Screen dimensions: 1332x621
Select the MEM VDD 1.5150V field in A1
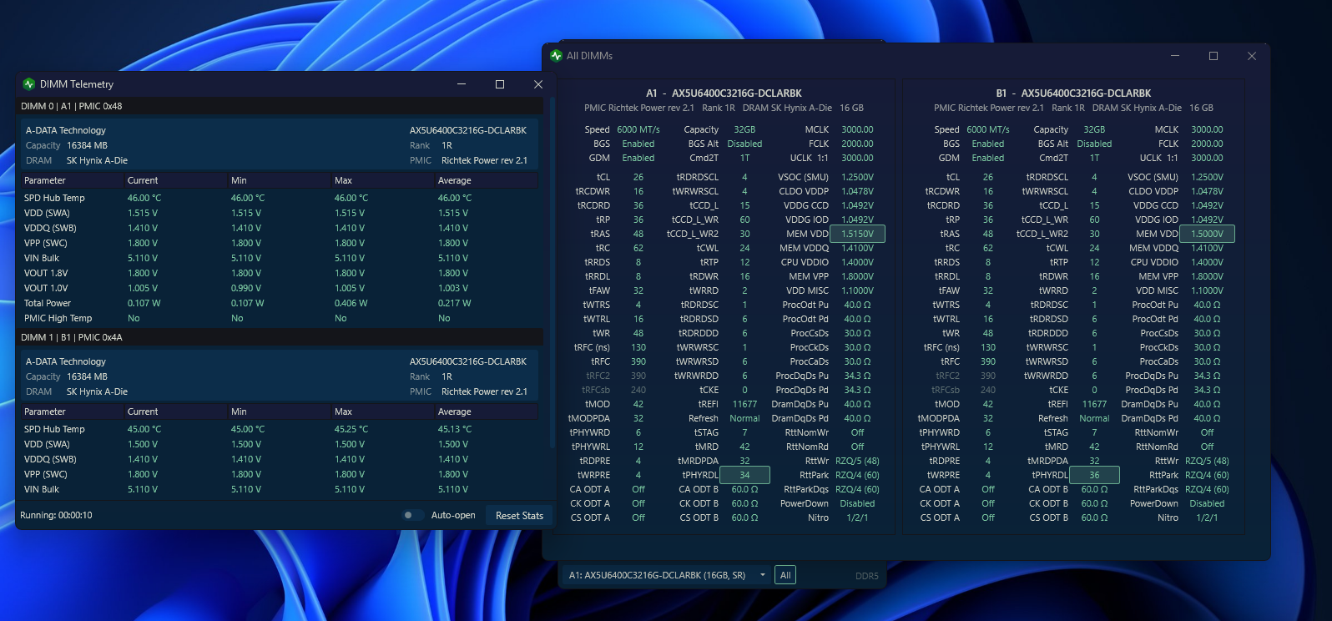(858, 234)
